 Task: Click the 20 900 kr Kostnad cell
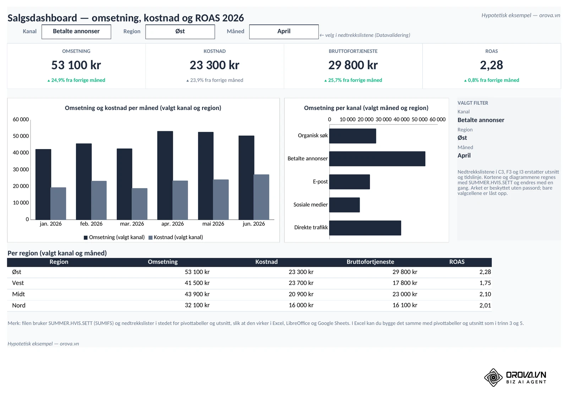(x=301, y=294)
